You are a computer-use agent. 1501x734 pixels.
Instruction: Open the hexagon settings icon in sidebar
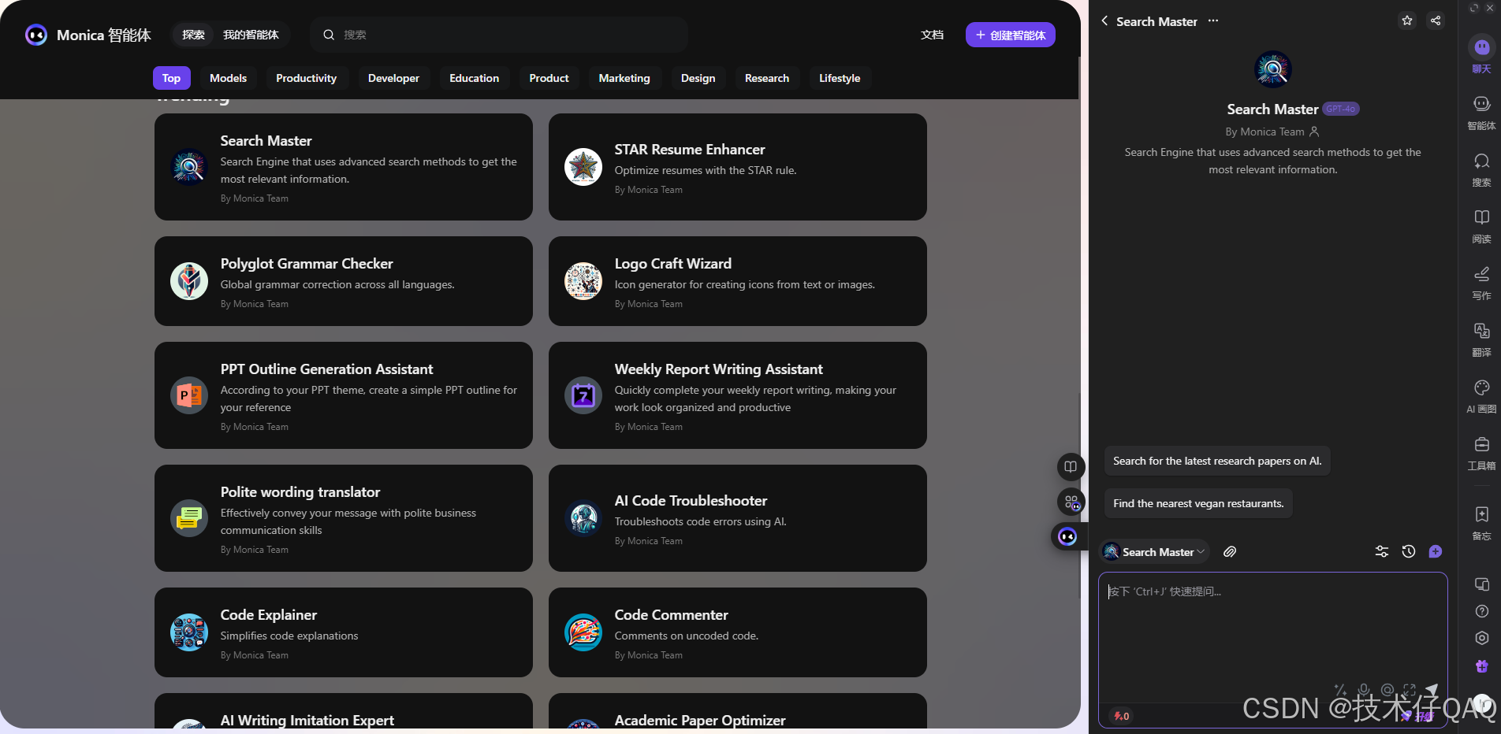[1482, 638]
